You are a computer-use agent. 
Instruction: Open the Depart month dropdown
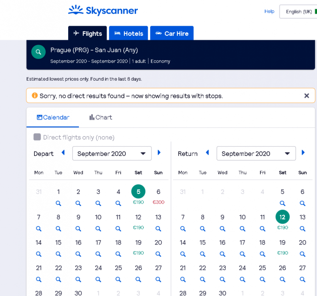tap(112, 154)
